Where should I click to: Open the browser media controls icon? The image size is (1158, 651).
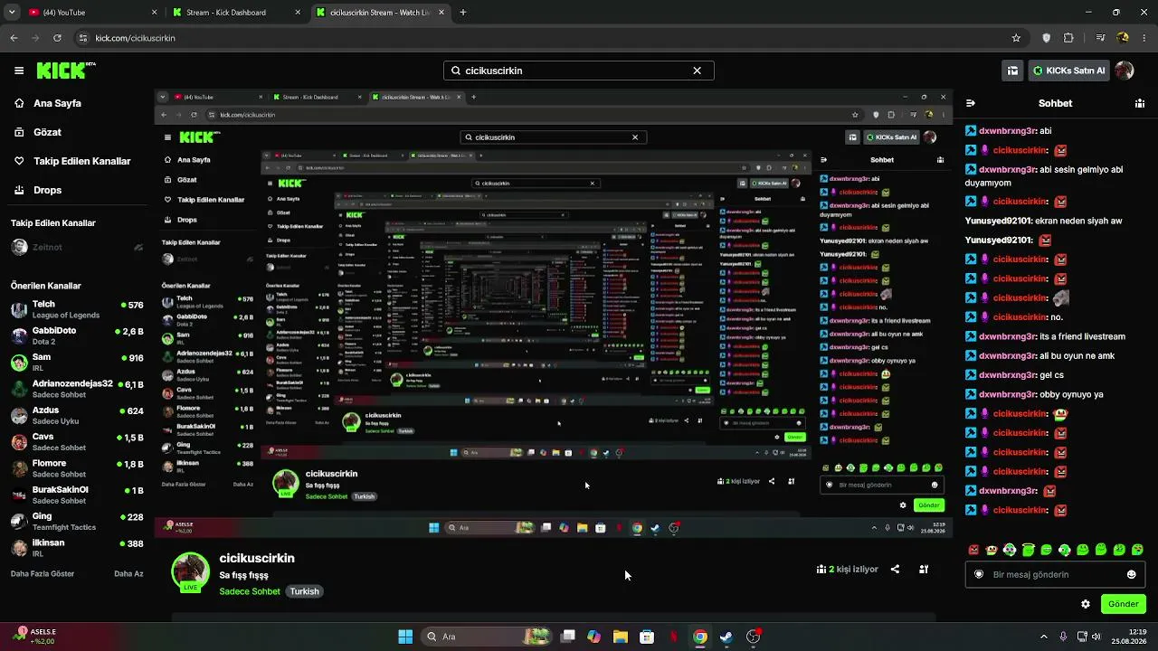[1100, 38]
